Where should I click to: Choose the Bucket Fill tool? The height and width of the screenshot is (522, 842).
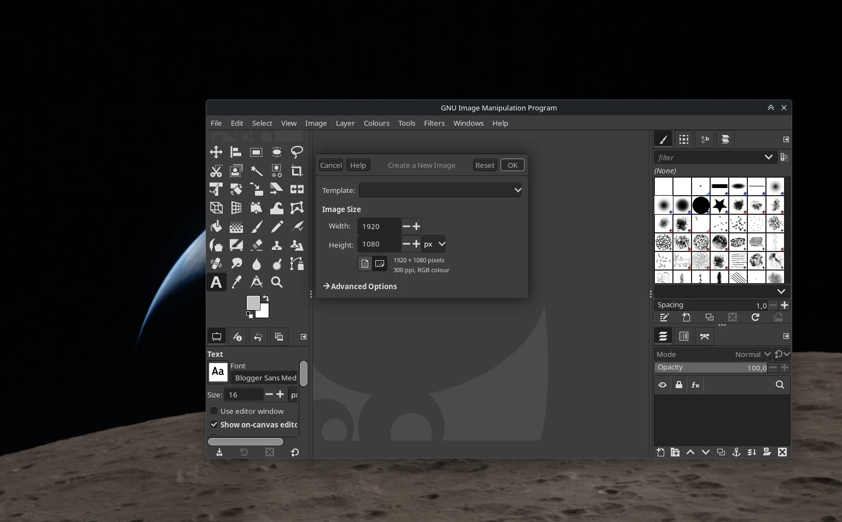click(216, 226)
